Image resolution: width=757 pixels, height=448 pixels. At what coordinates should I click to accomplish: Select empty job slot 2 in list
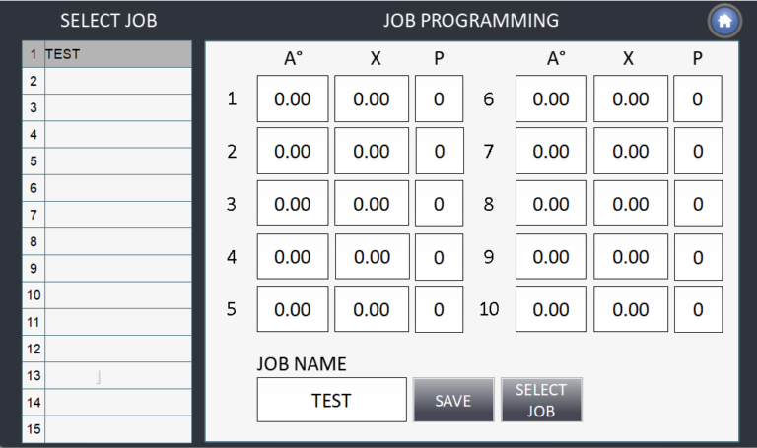(106, 81)
